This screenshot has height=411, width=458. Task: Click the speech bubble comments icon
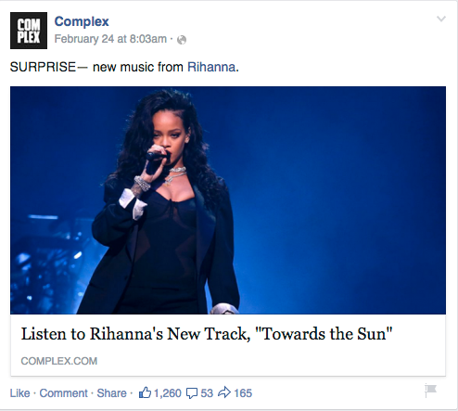point(192,393)
